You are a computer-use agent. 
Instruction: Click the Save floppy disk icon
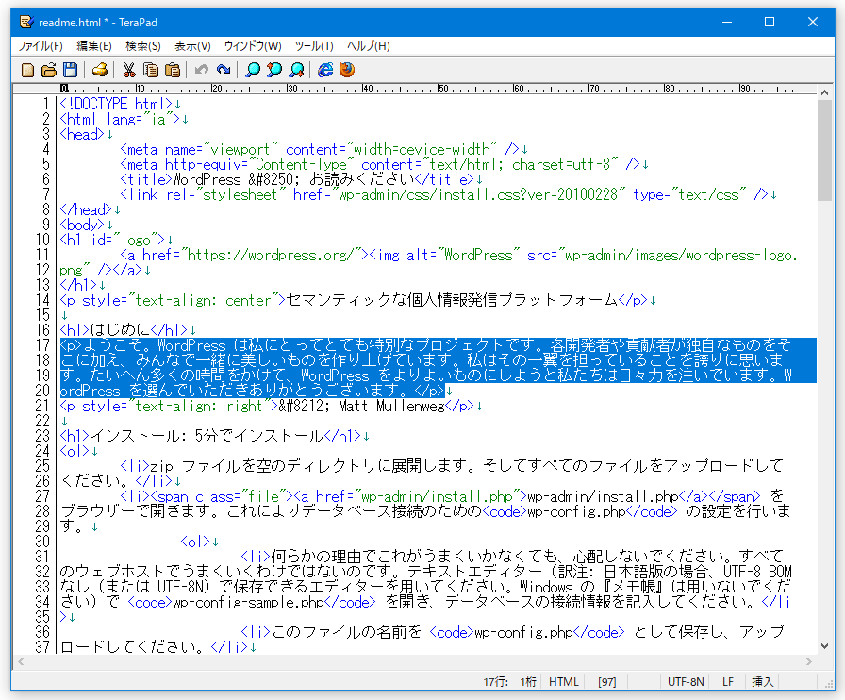click(70, 70)
